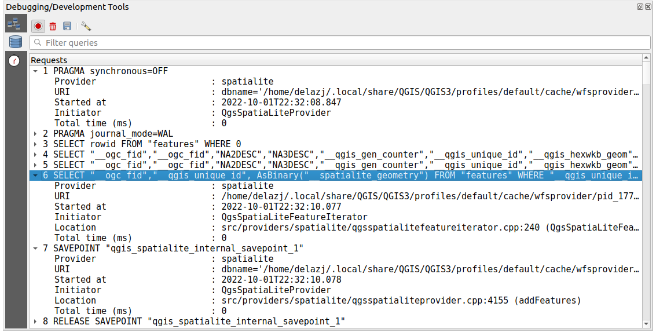
Task: Toggle the Query Logger panel active state
Action: 15,41
